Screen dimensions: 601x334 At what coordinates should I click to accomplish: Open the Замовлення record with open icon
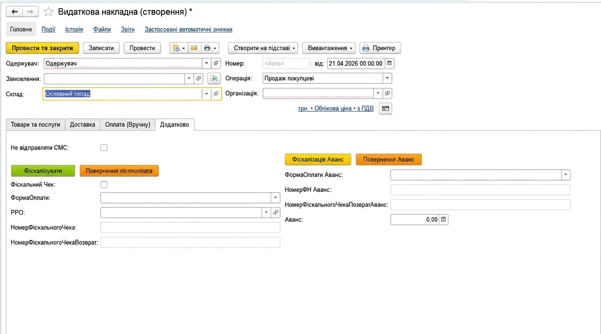pos(199,79)
